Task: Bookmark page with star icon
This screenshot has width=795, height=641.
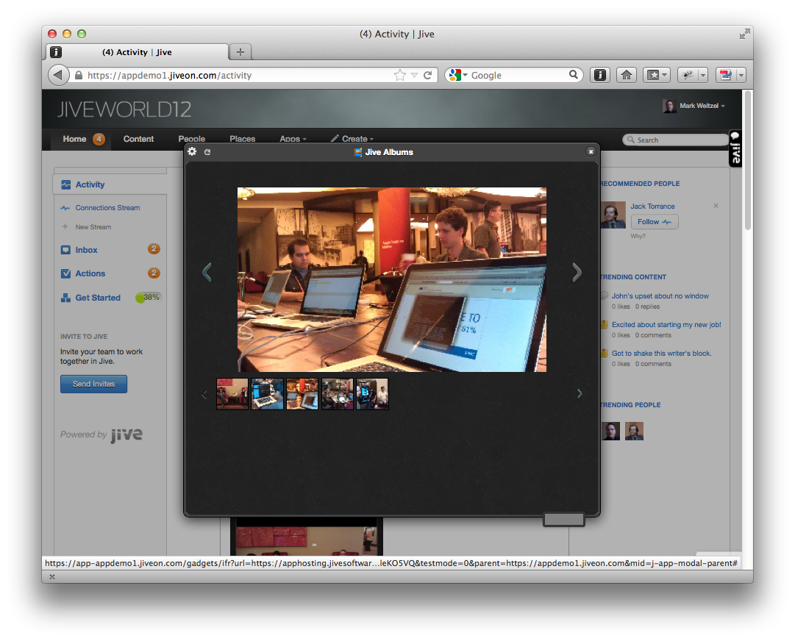Action: pyautogui.click(x=400, y=75)
